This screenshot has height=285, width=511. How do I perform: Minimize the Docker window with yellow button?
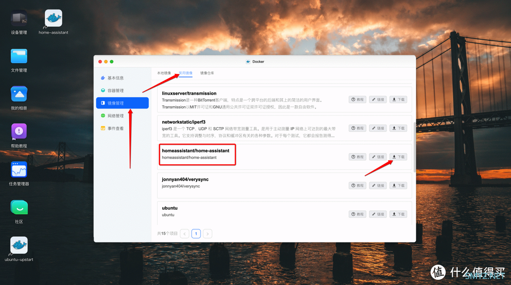tap(106, 62)
